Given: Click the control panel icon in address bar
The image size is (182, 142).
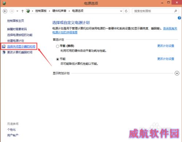Looking at the screenshot, I should [x=28, y=11].
